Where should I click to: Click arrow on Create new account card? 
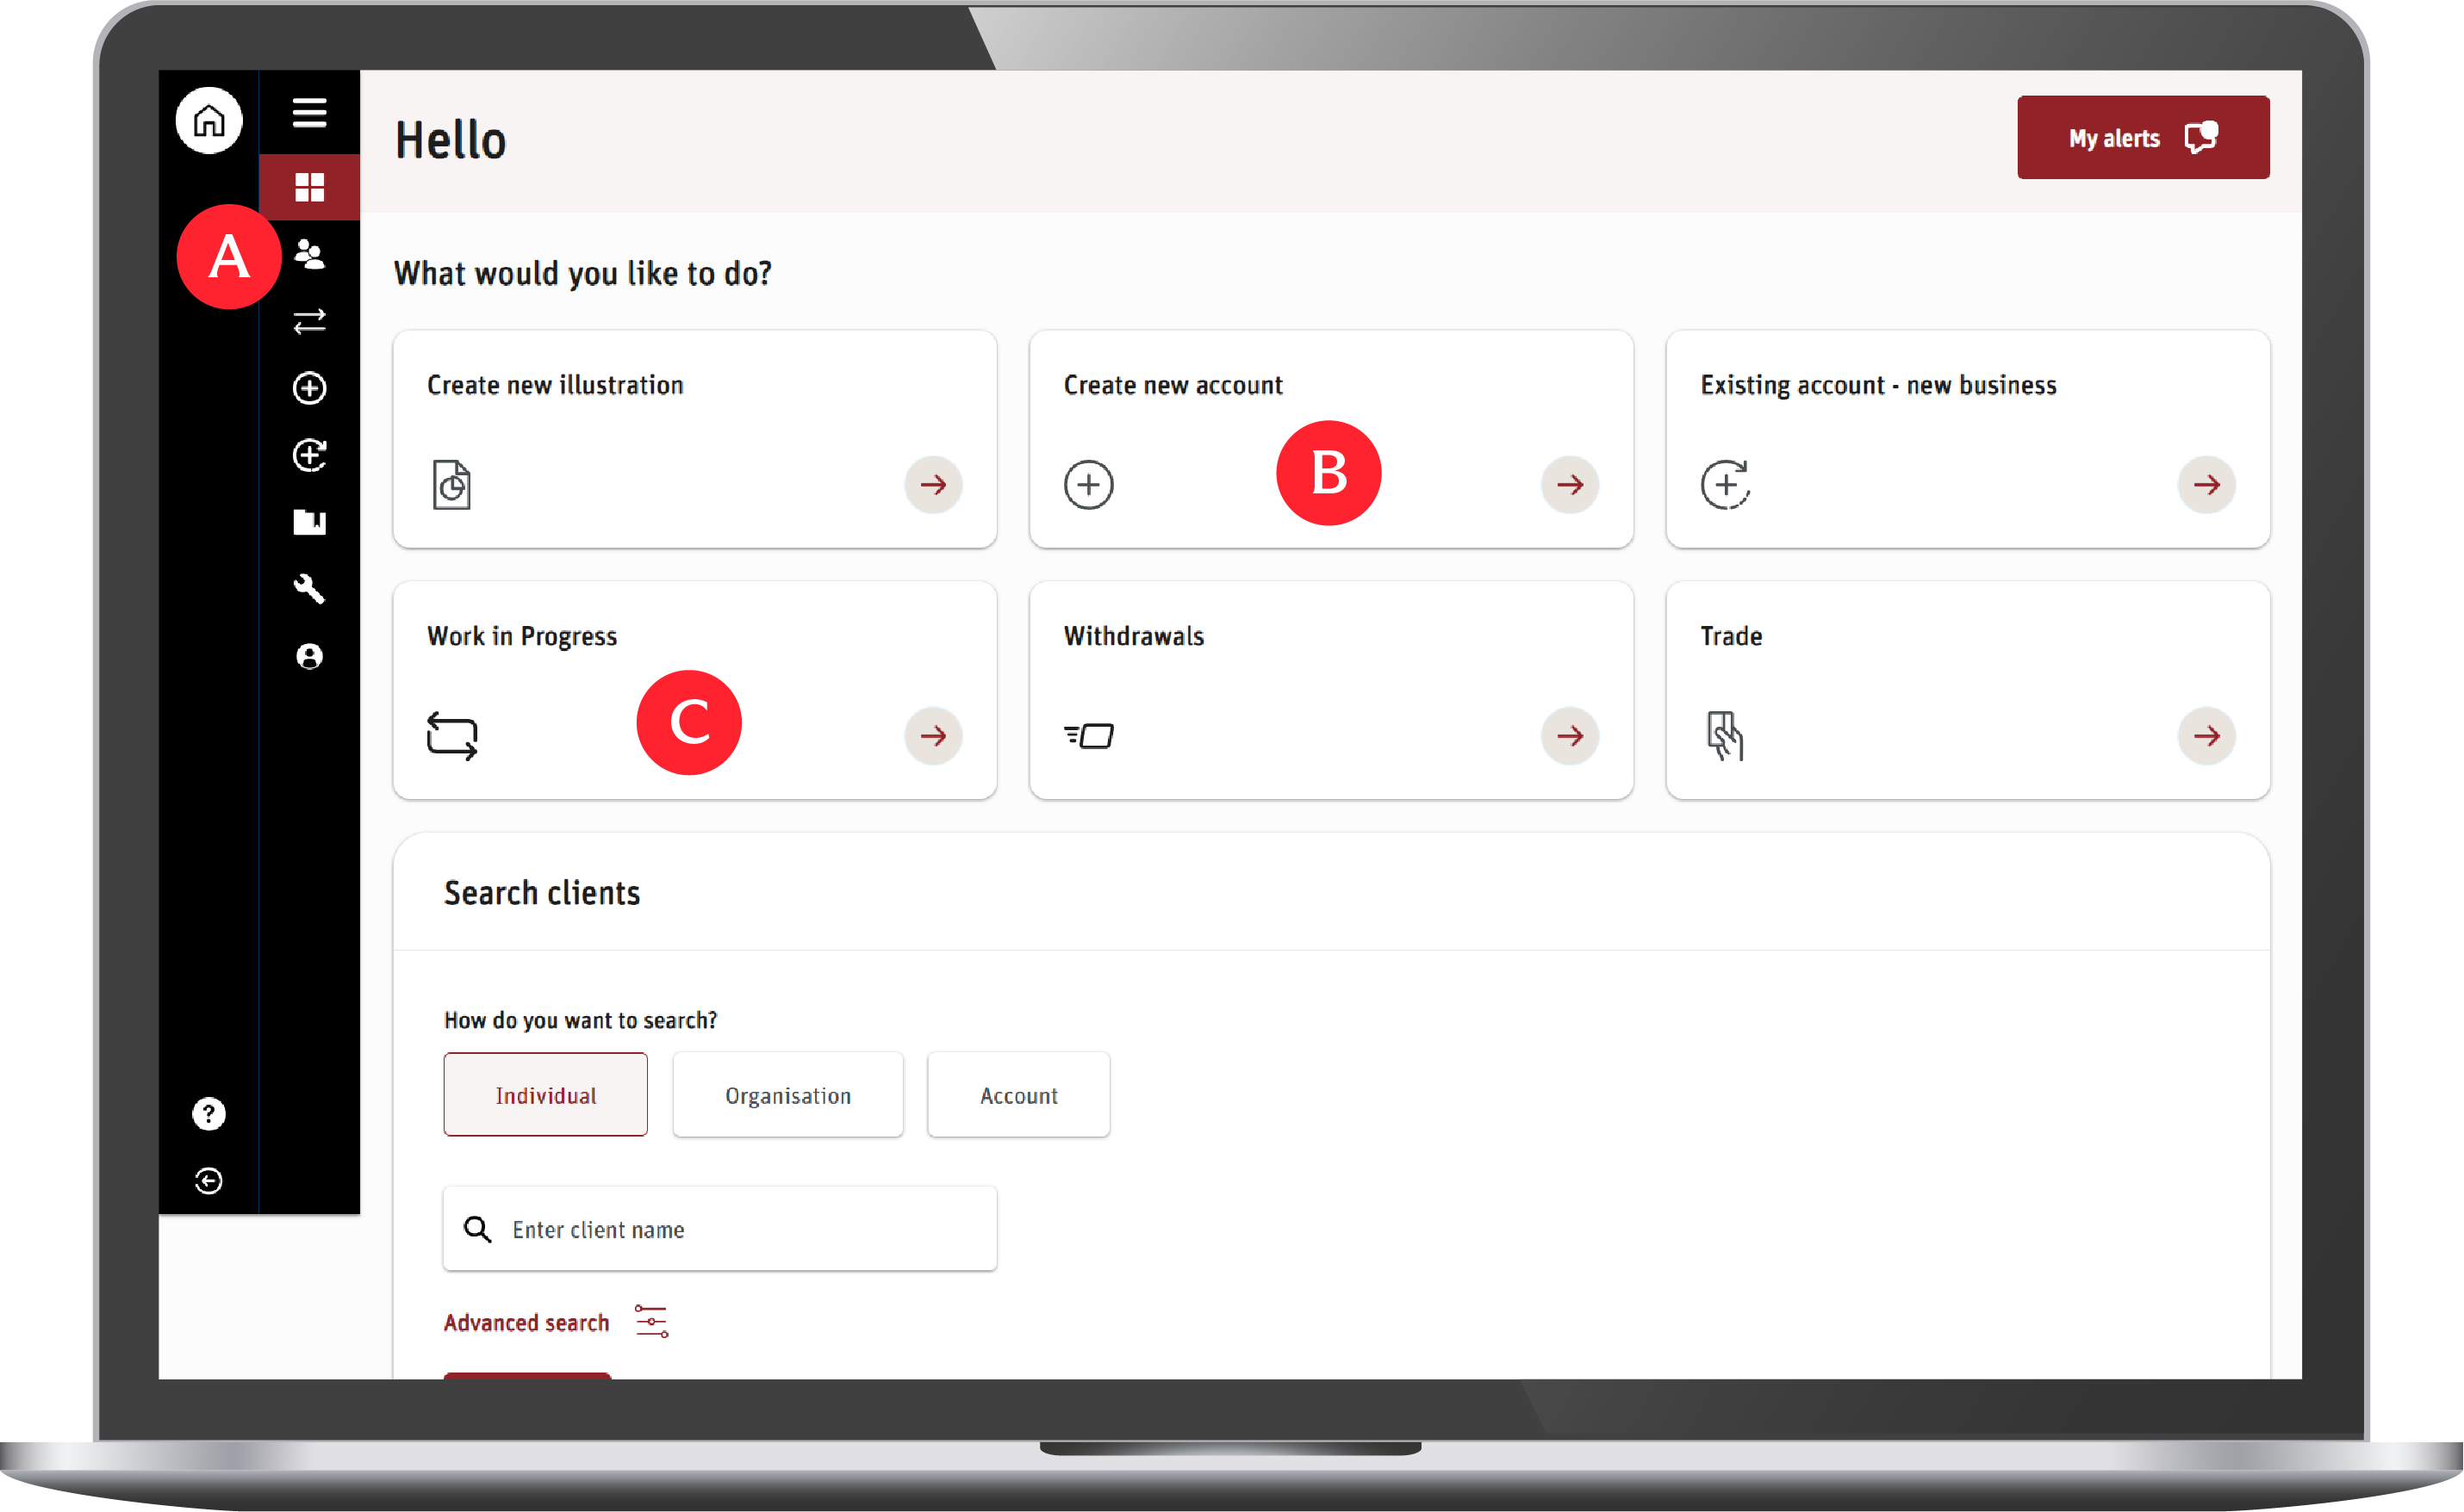[1570, 485]
